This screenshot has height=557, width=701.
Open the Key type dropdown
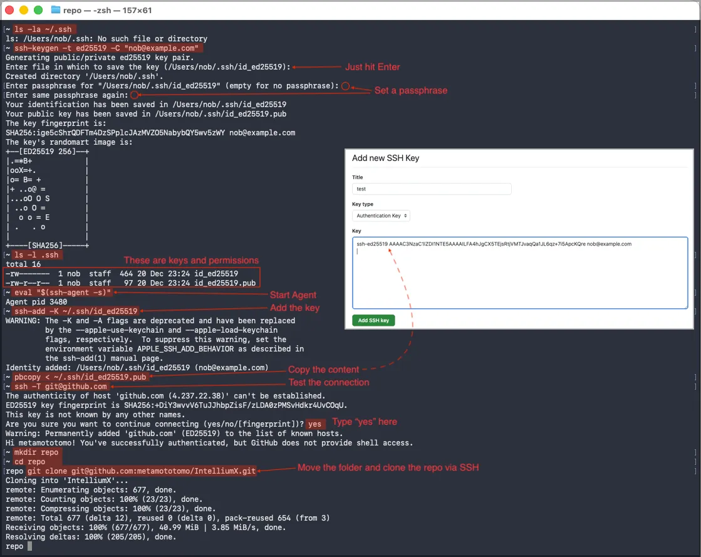pyautogui.click(x=382, y=216)
